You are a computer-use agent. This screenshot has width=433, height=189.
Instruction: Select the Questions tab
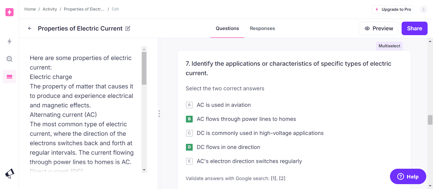click(227, 28)
